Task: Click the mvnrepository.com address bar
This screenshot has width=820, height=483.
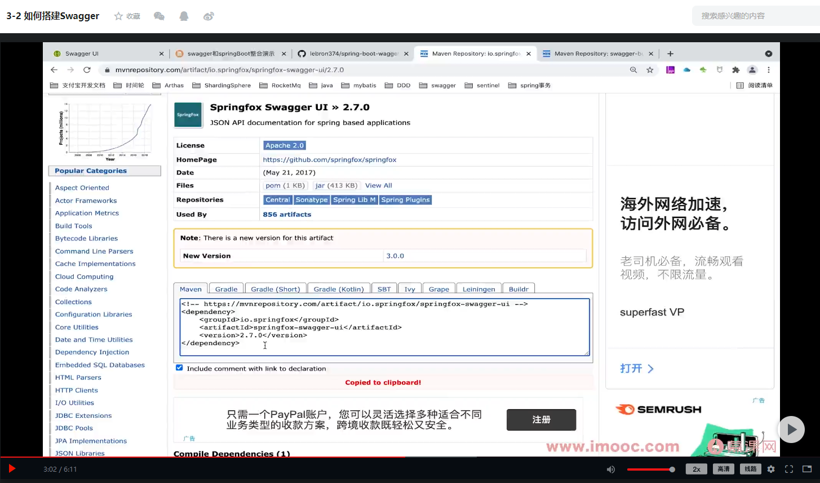Action: click(x=361, y=70)
